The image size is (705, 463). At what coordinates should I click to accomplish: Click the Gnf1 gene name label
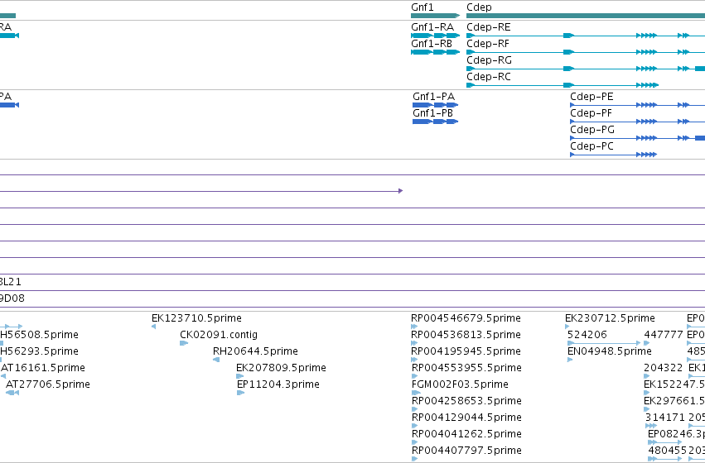(x=423, y=7)
